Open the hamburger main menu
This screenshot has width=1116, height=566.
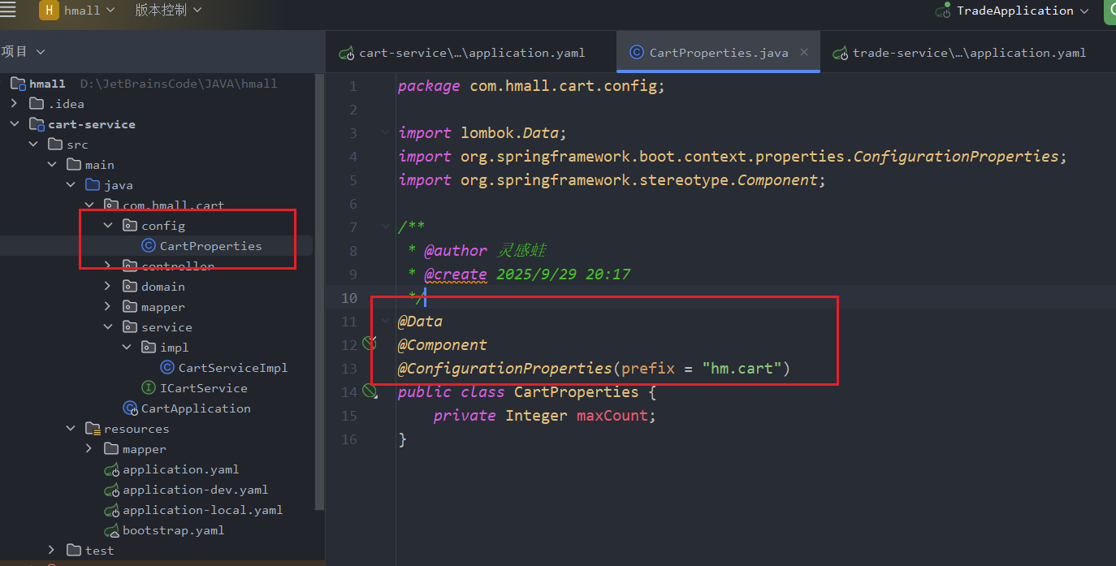(x=8, y=10)
